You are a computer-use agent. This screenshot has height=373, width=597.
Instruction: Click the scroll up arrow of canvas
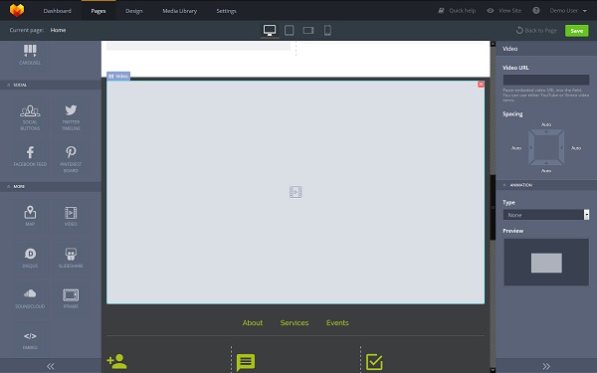click(x=493, y=44)
